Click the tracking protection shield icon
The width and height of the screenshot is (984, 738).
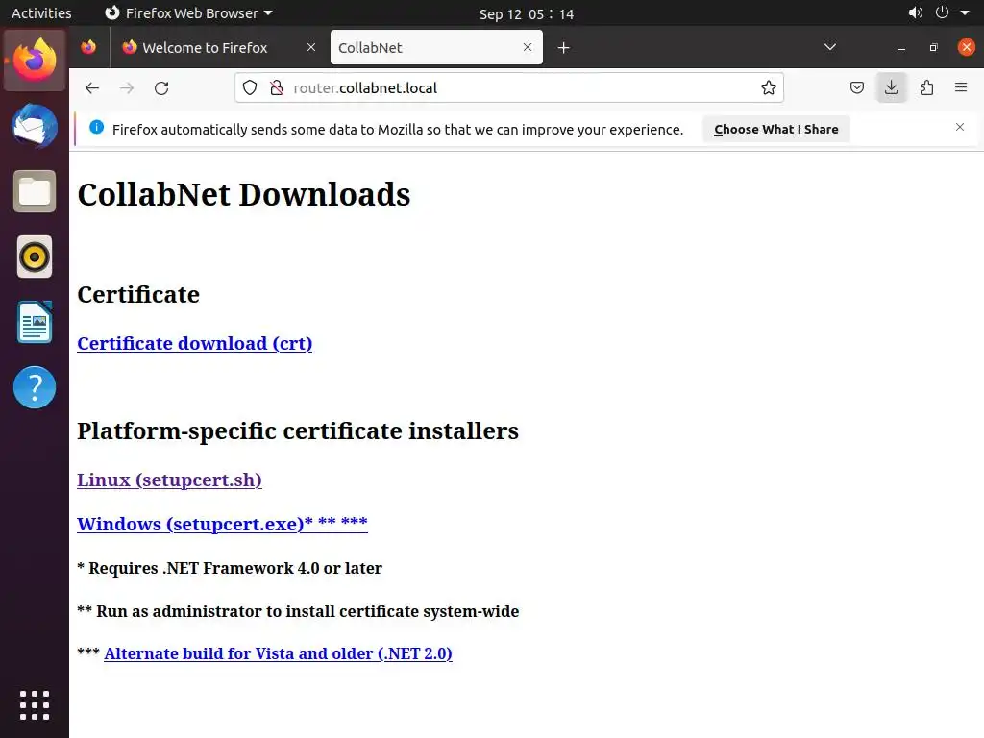(250, 88)
